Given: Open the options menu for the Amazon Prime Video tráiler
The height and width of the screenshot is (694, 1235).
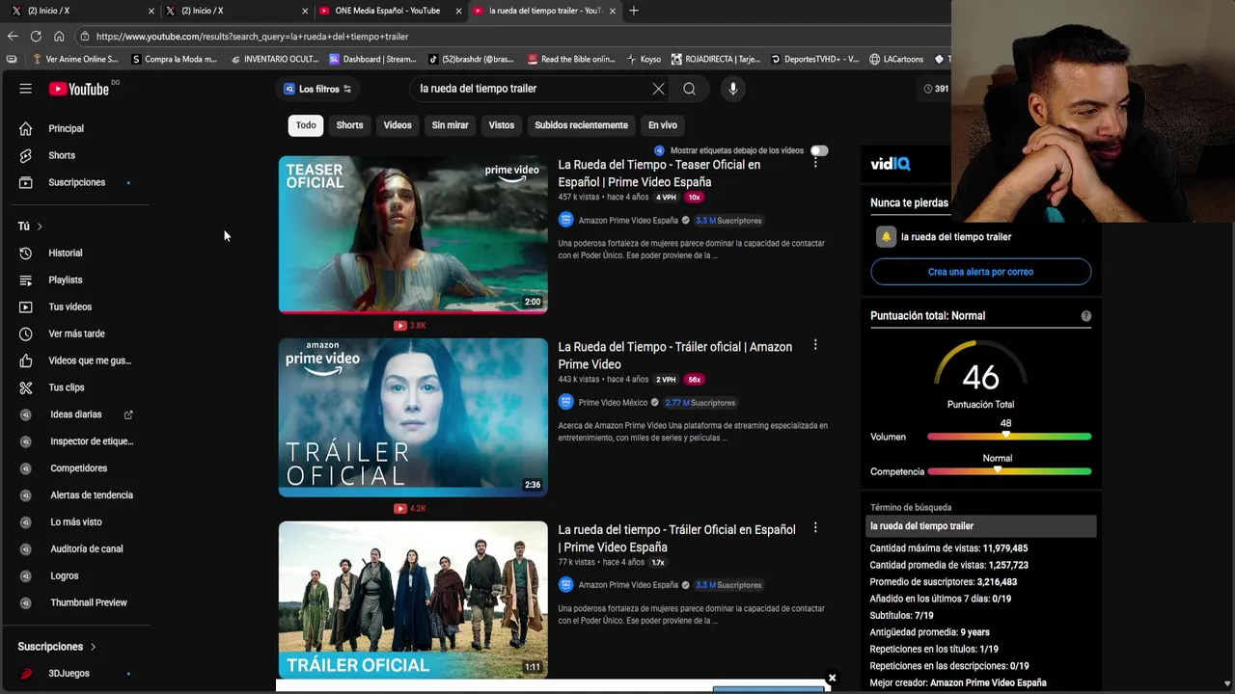Looking at the screenshot, I should (815, 345).
